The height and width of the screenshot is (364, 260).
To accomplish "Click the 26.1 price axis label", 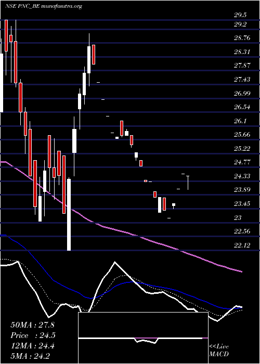I will click(240, 121).
